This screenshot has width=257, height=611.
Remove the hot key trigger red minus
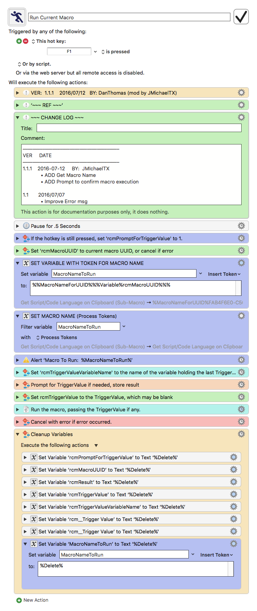point(26,41)
